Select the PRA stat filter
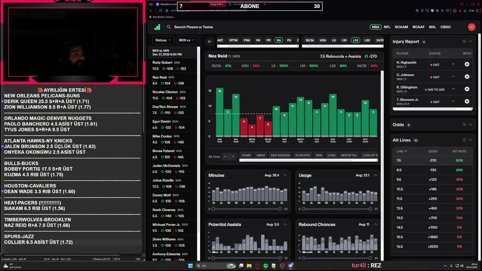 pos(247,40)
